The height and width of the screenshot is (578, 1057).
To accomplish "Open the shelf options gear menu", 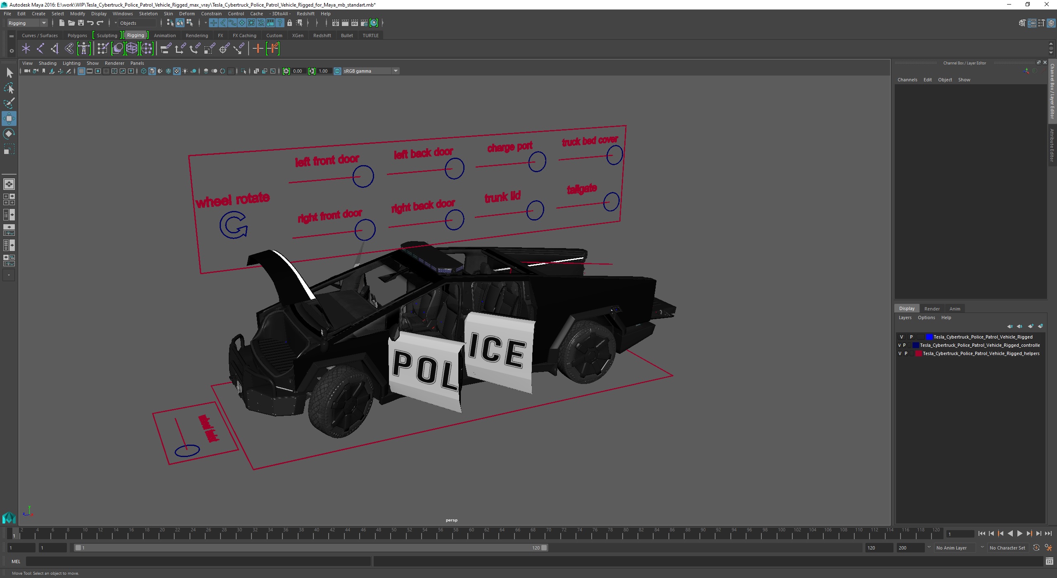I will (12, 51).
